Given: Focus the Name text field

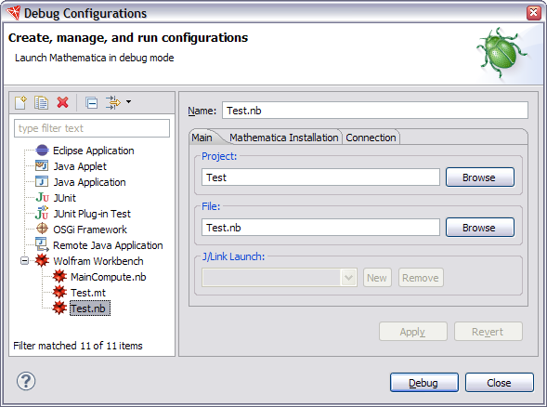Looking at the screenshot, I should 375,111.
